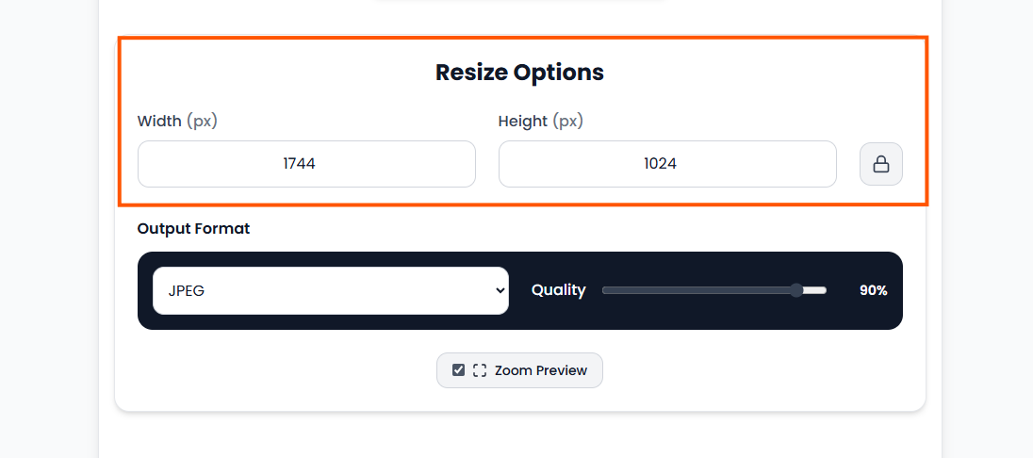The height and width of the screenshot is (458, 1033).
Task: Click the "Quality" label text
Action: (x=558, y=290)
